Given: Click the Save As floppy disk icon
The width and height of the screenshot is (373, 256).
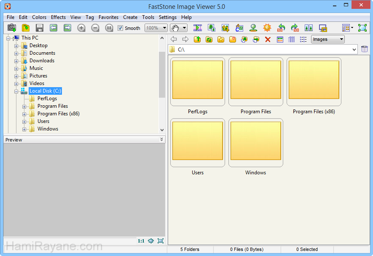Looking at the screenshot, I should 40,28.
